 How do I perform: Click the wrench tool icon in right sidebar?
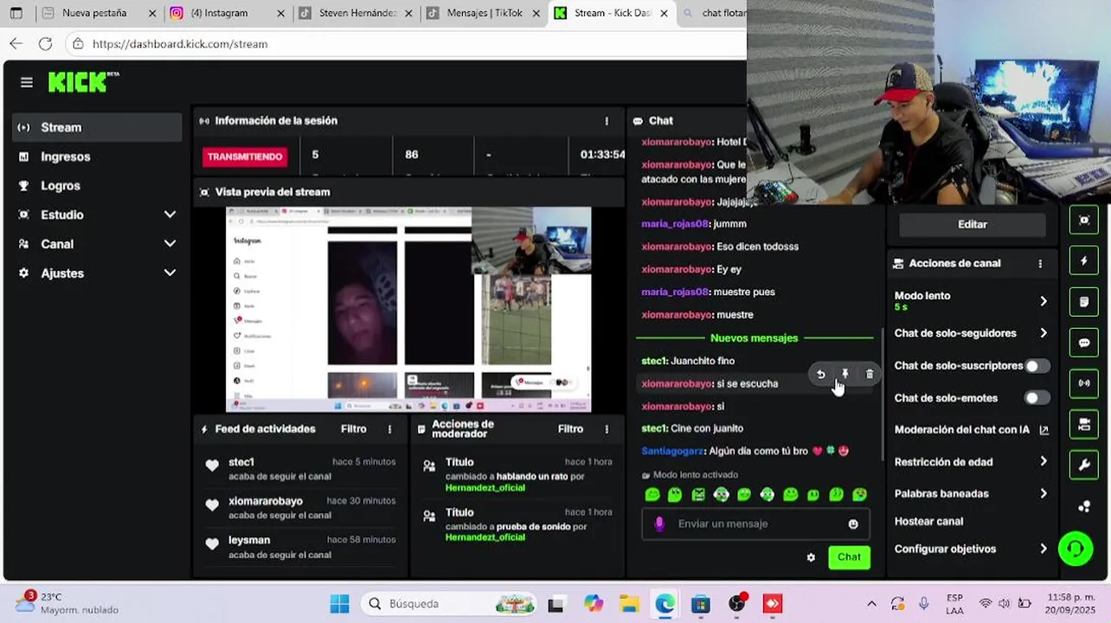(1084, 465)
